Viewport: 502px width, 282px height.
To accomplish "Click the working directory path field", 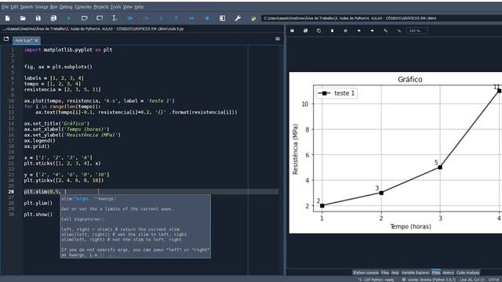I will pyautogui.click(x=382, y=19).
